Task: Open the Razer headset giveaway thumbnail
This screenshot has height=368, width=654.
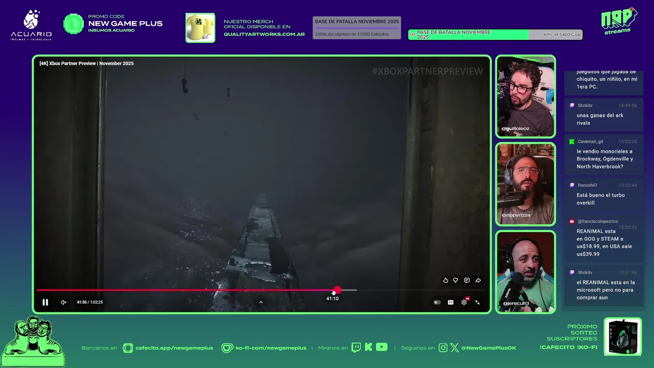Action: pyautogui.click(x=623, y=336)
